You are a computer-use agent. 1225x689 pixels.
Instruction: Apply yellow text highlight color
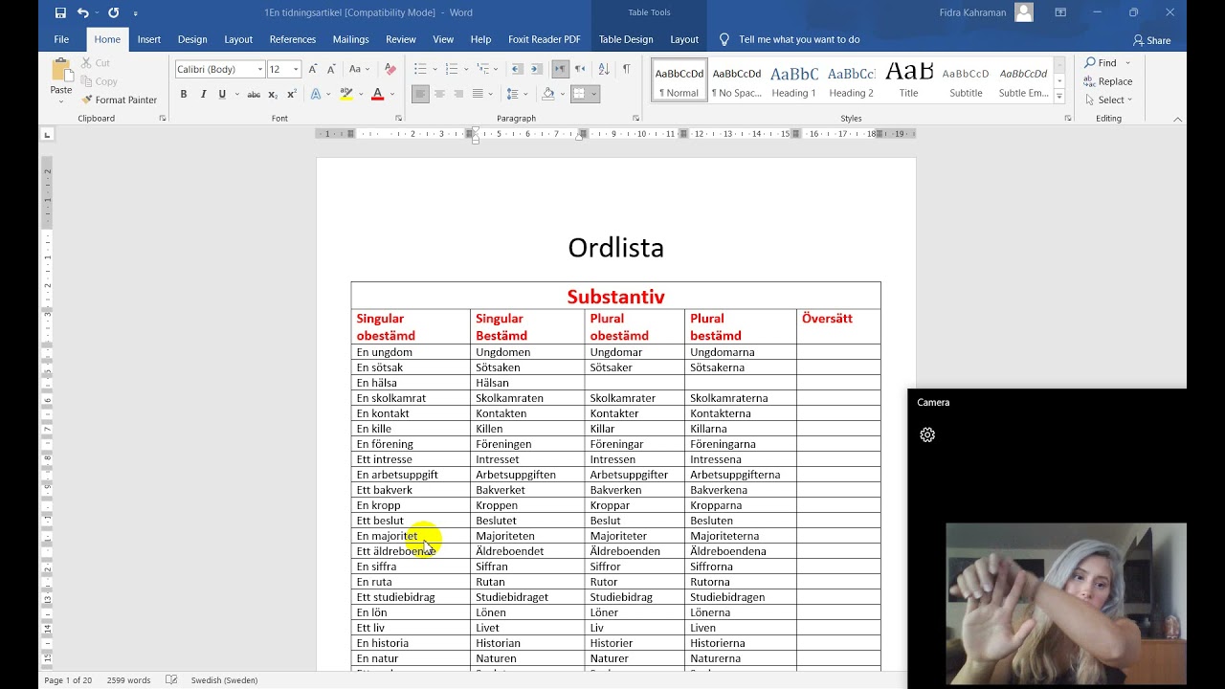(345, 94)
